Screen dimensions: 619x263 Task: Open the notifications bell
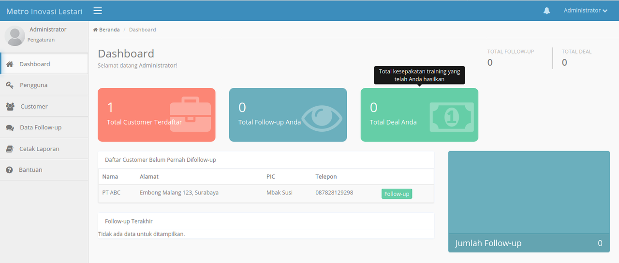click(547, 11)
